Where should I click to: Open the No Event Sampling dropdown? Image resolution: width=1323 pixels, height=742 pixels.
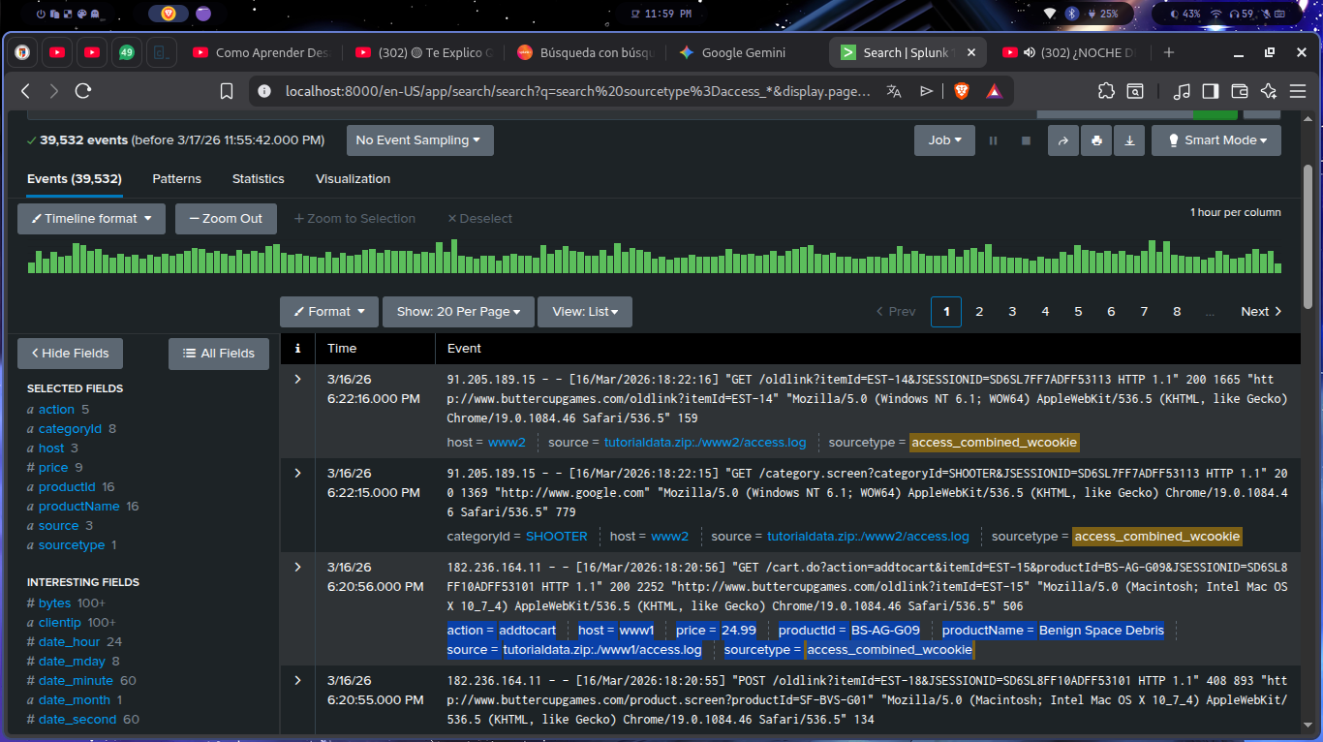pyautogui.click(x=419, y=140)
